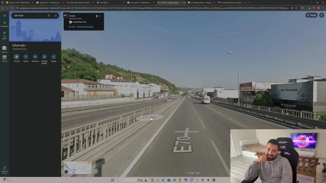Switch to Port Baku Residences tab
The width and height of the screenshot is (326, 183).
[231, 3]
